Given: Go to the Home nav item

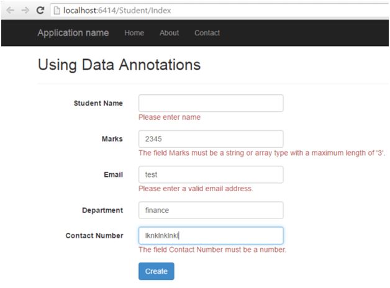Looking at the screenshot, I should click(x=134, y=33).
